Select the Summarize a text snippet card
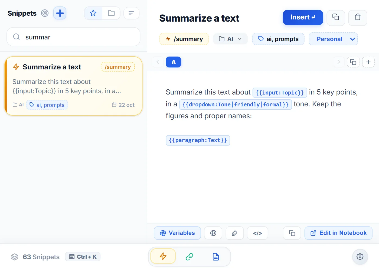 click(x=73, y=86)
